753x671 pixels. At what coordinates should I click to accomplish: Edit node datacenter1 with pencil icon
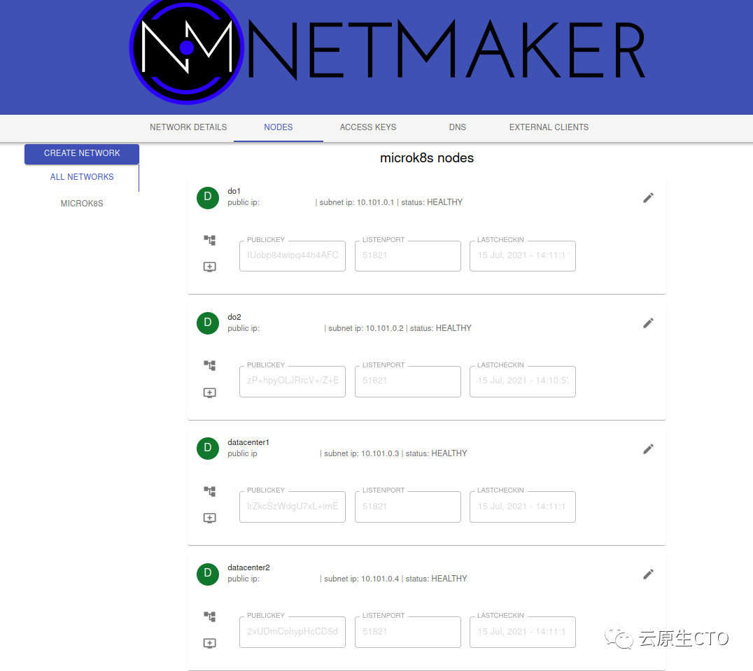(x=648, y=448)
